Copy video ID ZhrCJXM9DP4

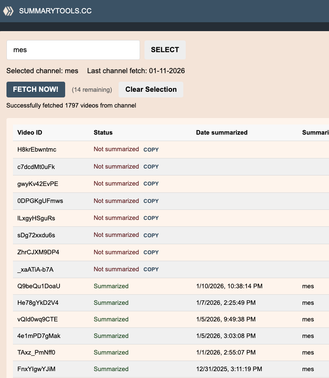(151, 253)
